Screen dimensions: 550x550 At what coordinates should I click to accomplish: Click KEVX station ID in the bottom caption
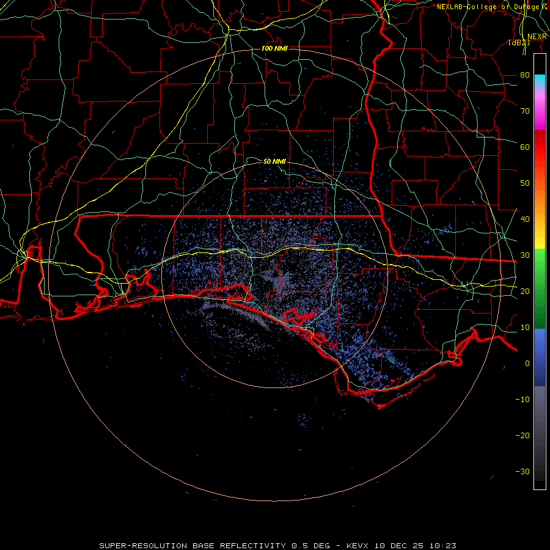[x=357, y=546]
